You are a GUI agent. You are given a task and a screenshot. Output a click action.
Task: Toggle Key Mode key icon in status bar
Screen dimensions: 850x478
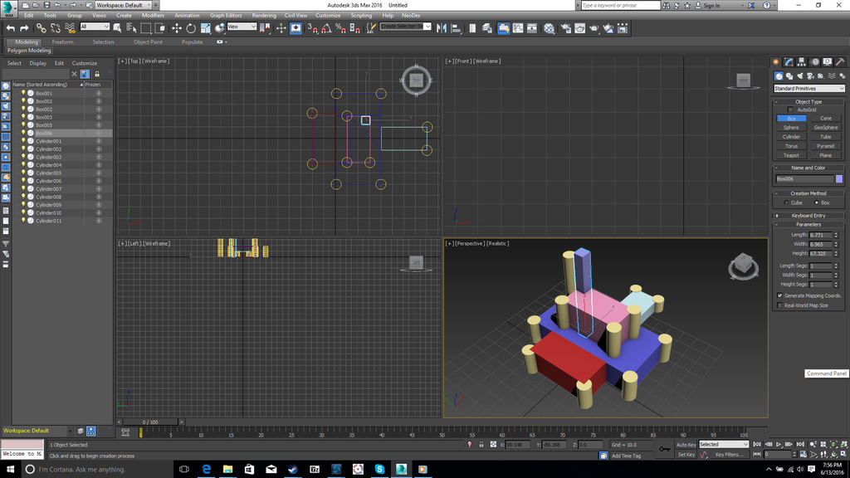665,449
